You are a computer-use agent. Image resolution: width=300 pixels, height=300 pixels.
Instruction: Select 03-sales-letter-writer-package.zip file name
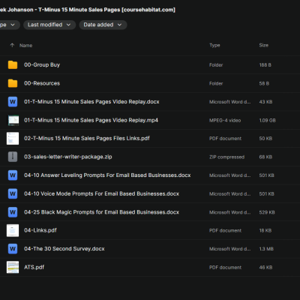68,157
